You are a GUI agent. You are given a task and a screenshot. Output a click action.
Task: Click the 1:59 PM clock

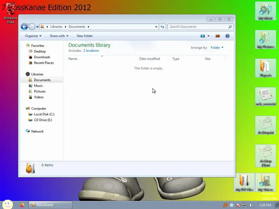click(x=265, y=205)
